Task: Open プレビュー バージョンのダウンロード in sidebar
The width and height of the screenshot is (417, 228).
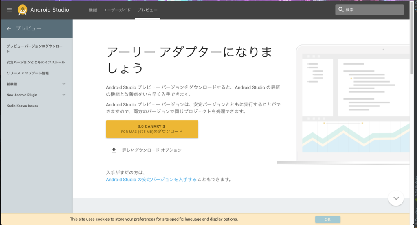Action: (35, 49)
